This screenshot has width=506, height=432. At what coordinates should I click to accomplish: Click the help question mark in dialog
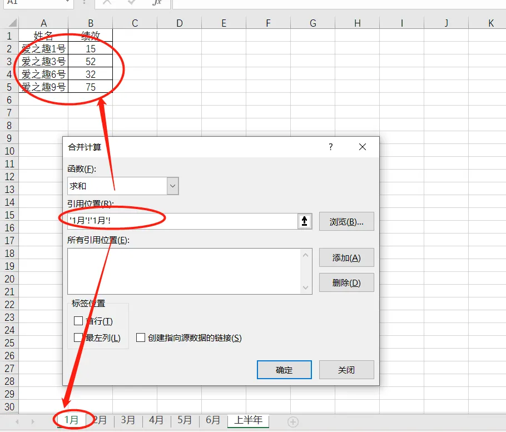pyautogui.click(x=331, y=147)
